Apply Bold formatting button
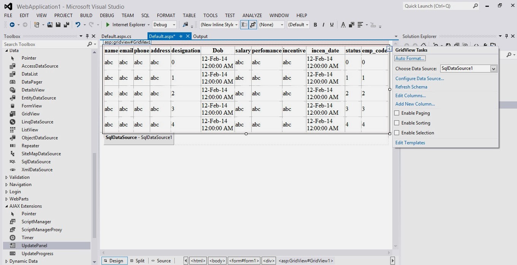The width and height of the screenshot is (517, 265). [315, 25]
